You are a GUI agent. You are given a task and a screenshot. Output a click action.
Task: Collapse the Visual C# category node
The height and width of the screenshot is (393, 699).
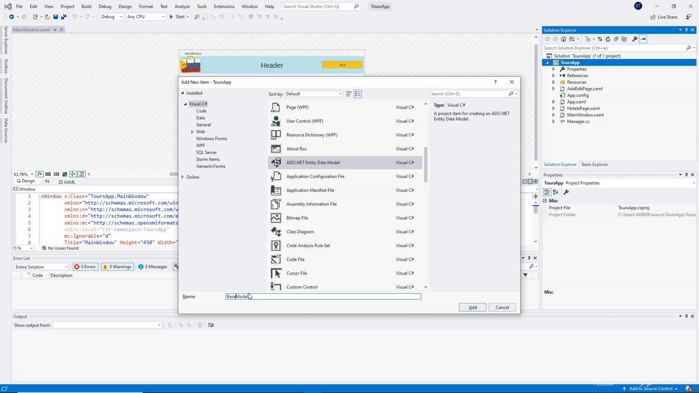click(x=186, y=104)
